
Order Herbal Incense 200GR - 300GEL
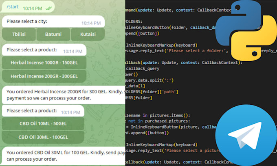tap(43, 76)
